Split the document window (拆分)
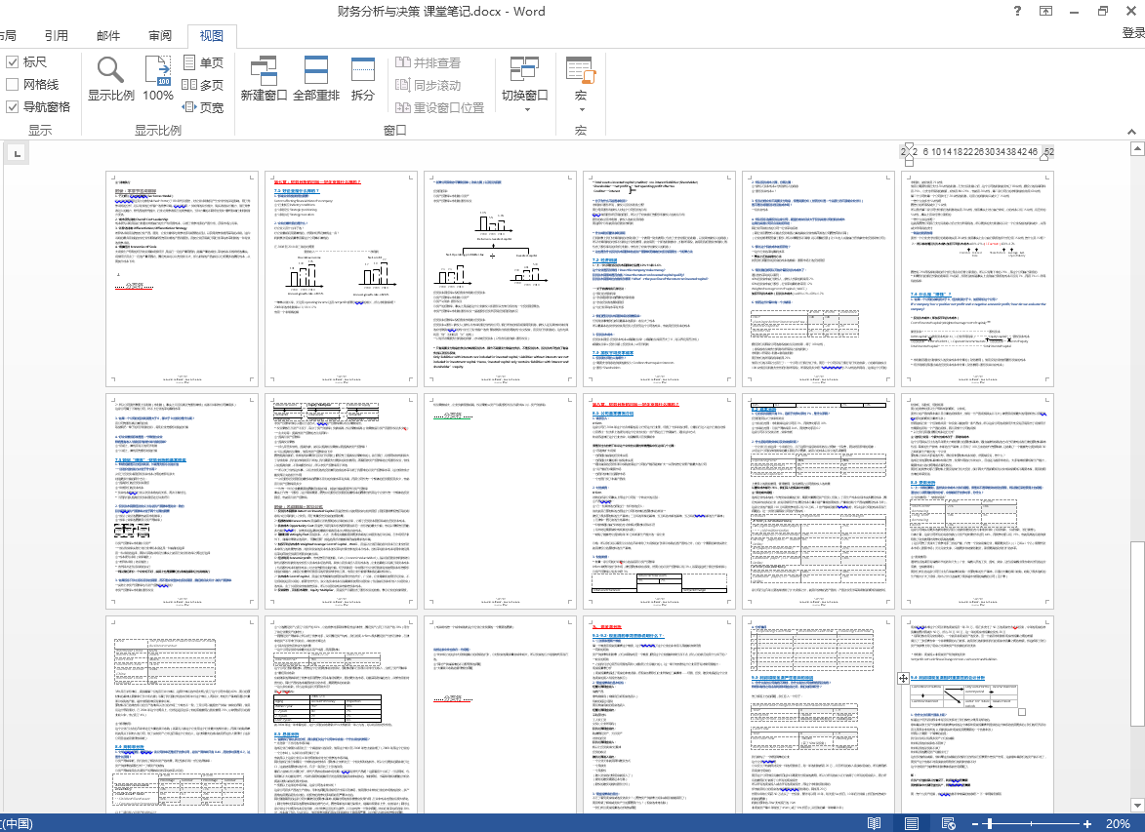 [363, 78]
